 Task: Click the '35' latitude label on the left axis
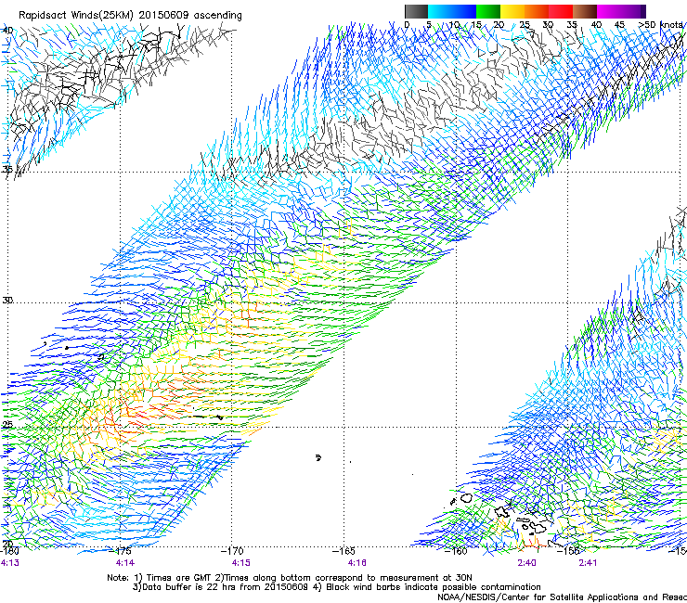tap(7, 169)
